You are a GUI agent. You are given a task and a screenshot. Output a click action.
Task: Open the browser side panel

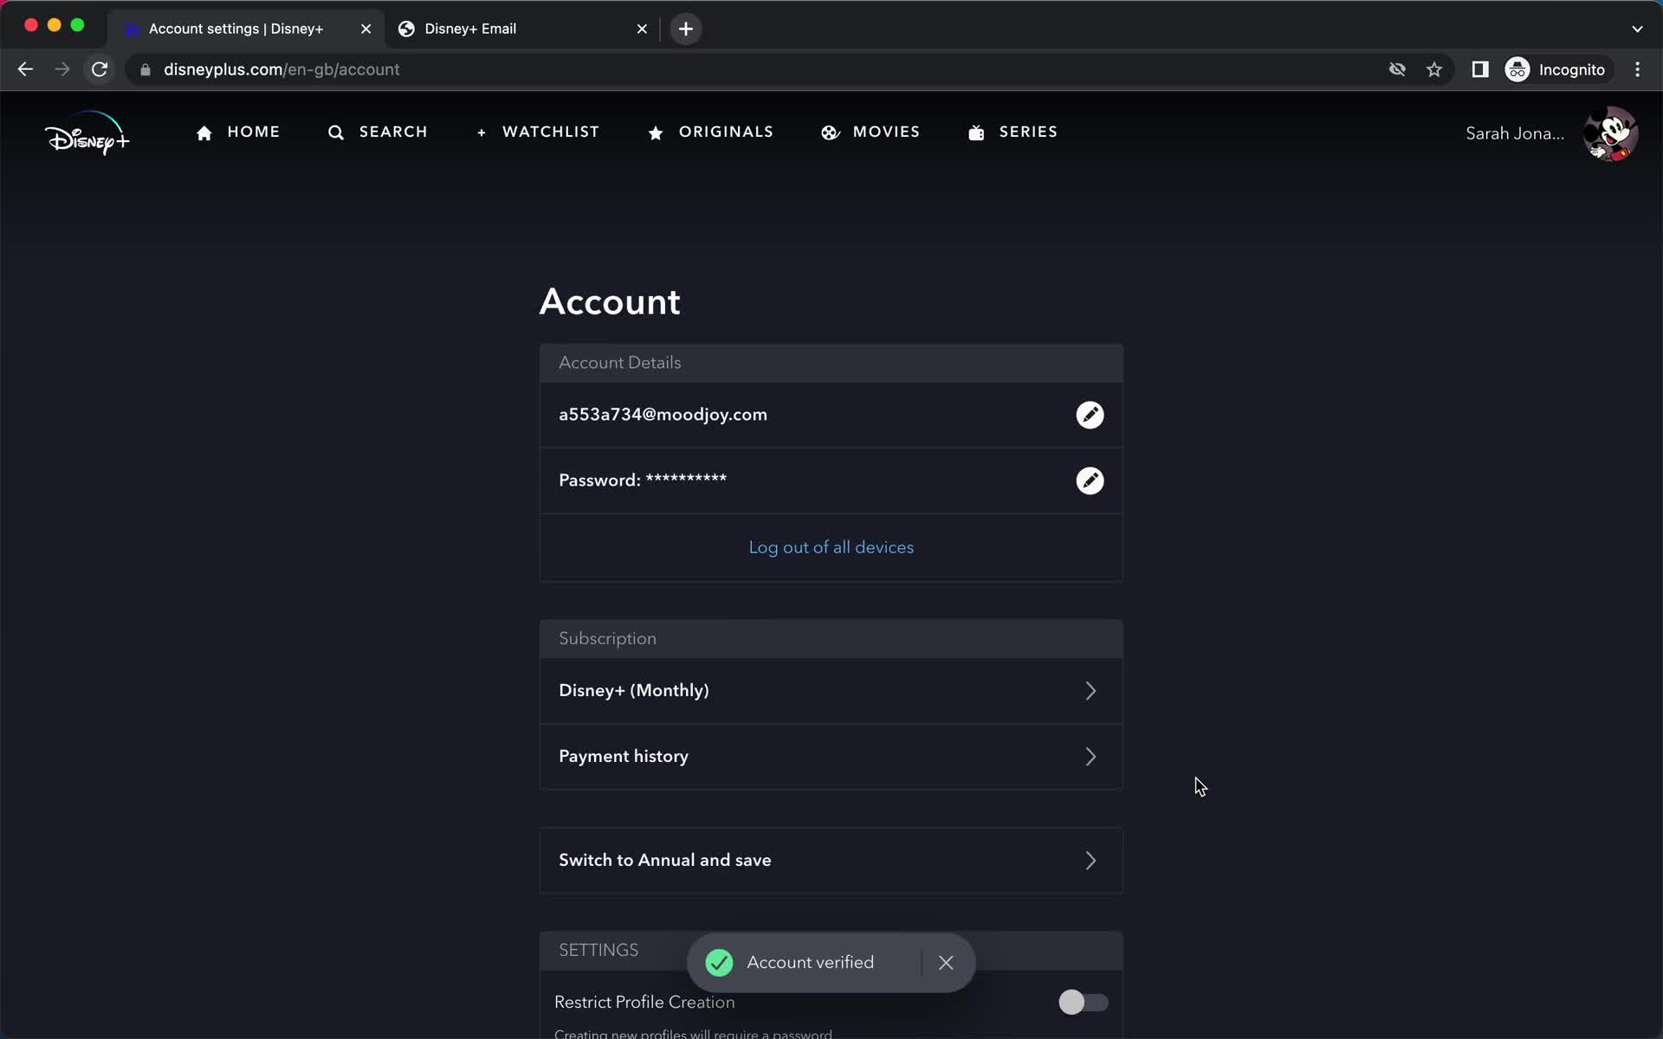[1480, 69]
